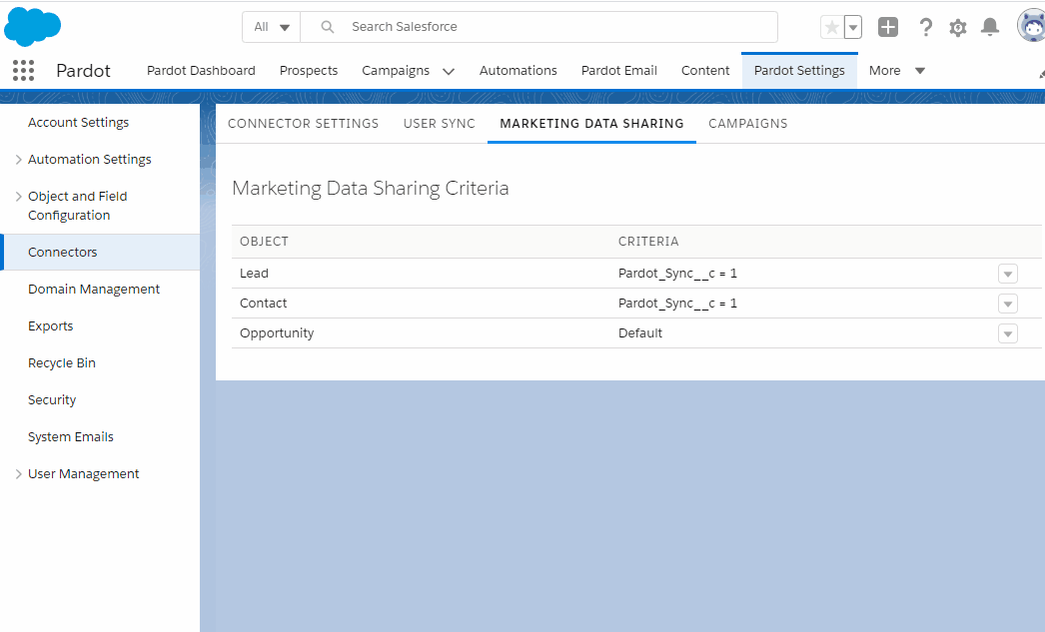Open the user profile avatar
Screen dimensions: 1045x632
click(1032, 27)
